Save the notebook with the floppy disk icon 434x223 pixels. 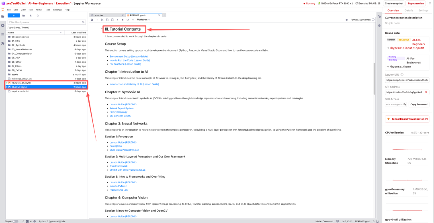point(92,20)
